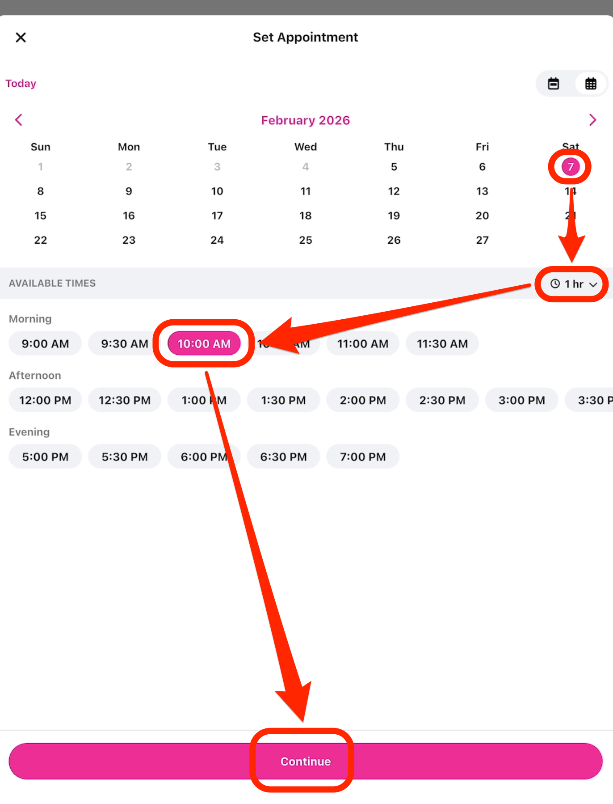Viewport: 613px width, 804px height.
Task: Choose February 26 date
Action: click(394, 240)
